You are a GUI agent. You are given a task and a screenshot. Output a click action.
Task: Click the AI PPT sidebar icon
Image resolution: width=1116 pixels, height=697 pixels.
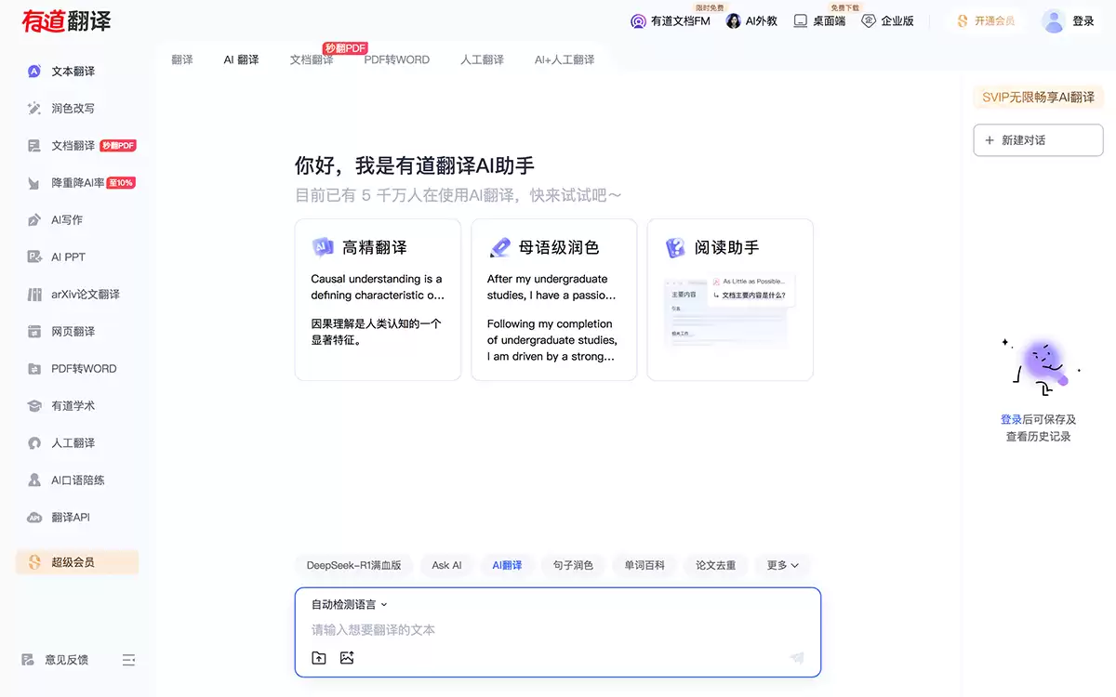(34, 257)
